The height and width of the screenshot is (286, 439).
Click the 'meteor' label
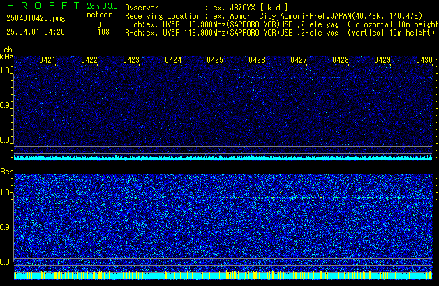[x=99, y=15]
